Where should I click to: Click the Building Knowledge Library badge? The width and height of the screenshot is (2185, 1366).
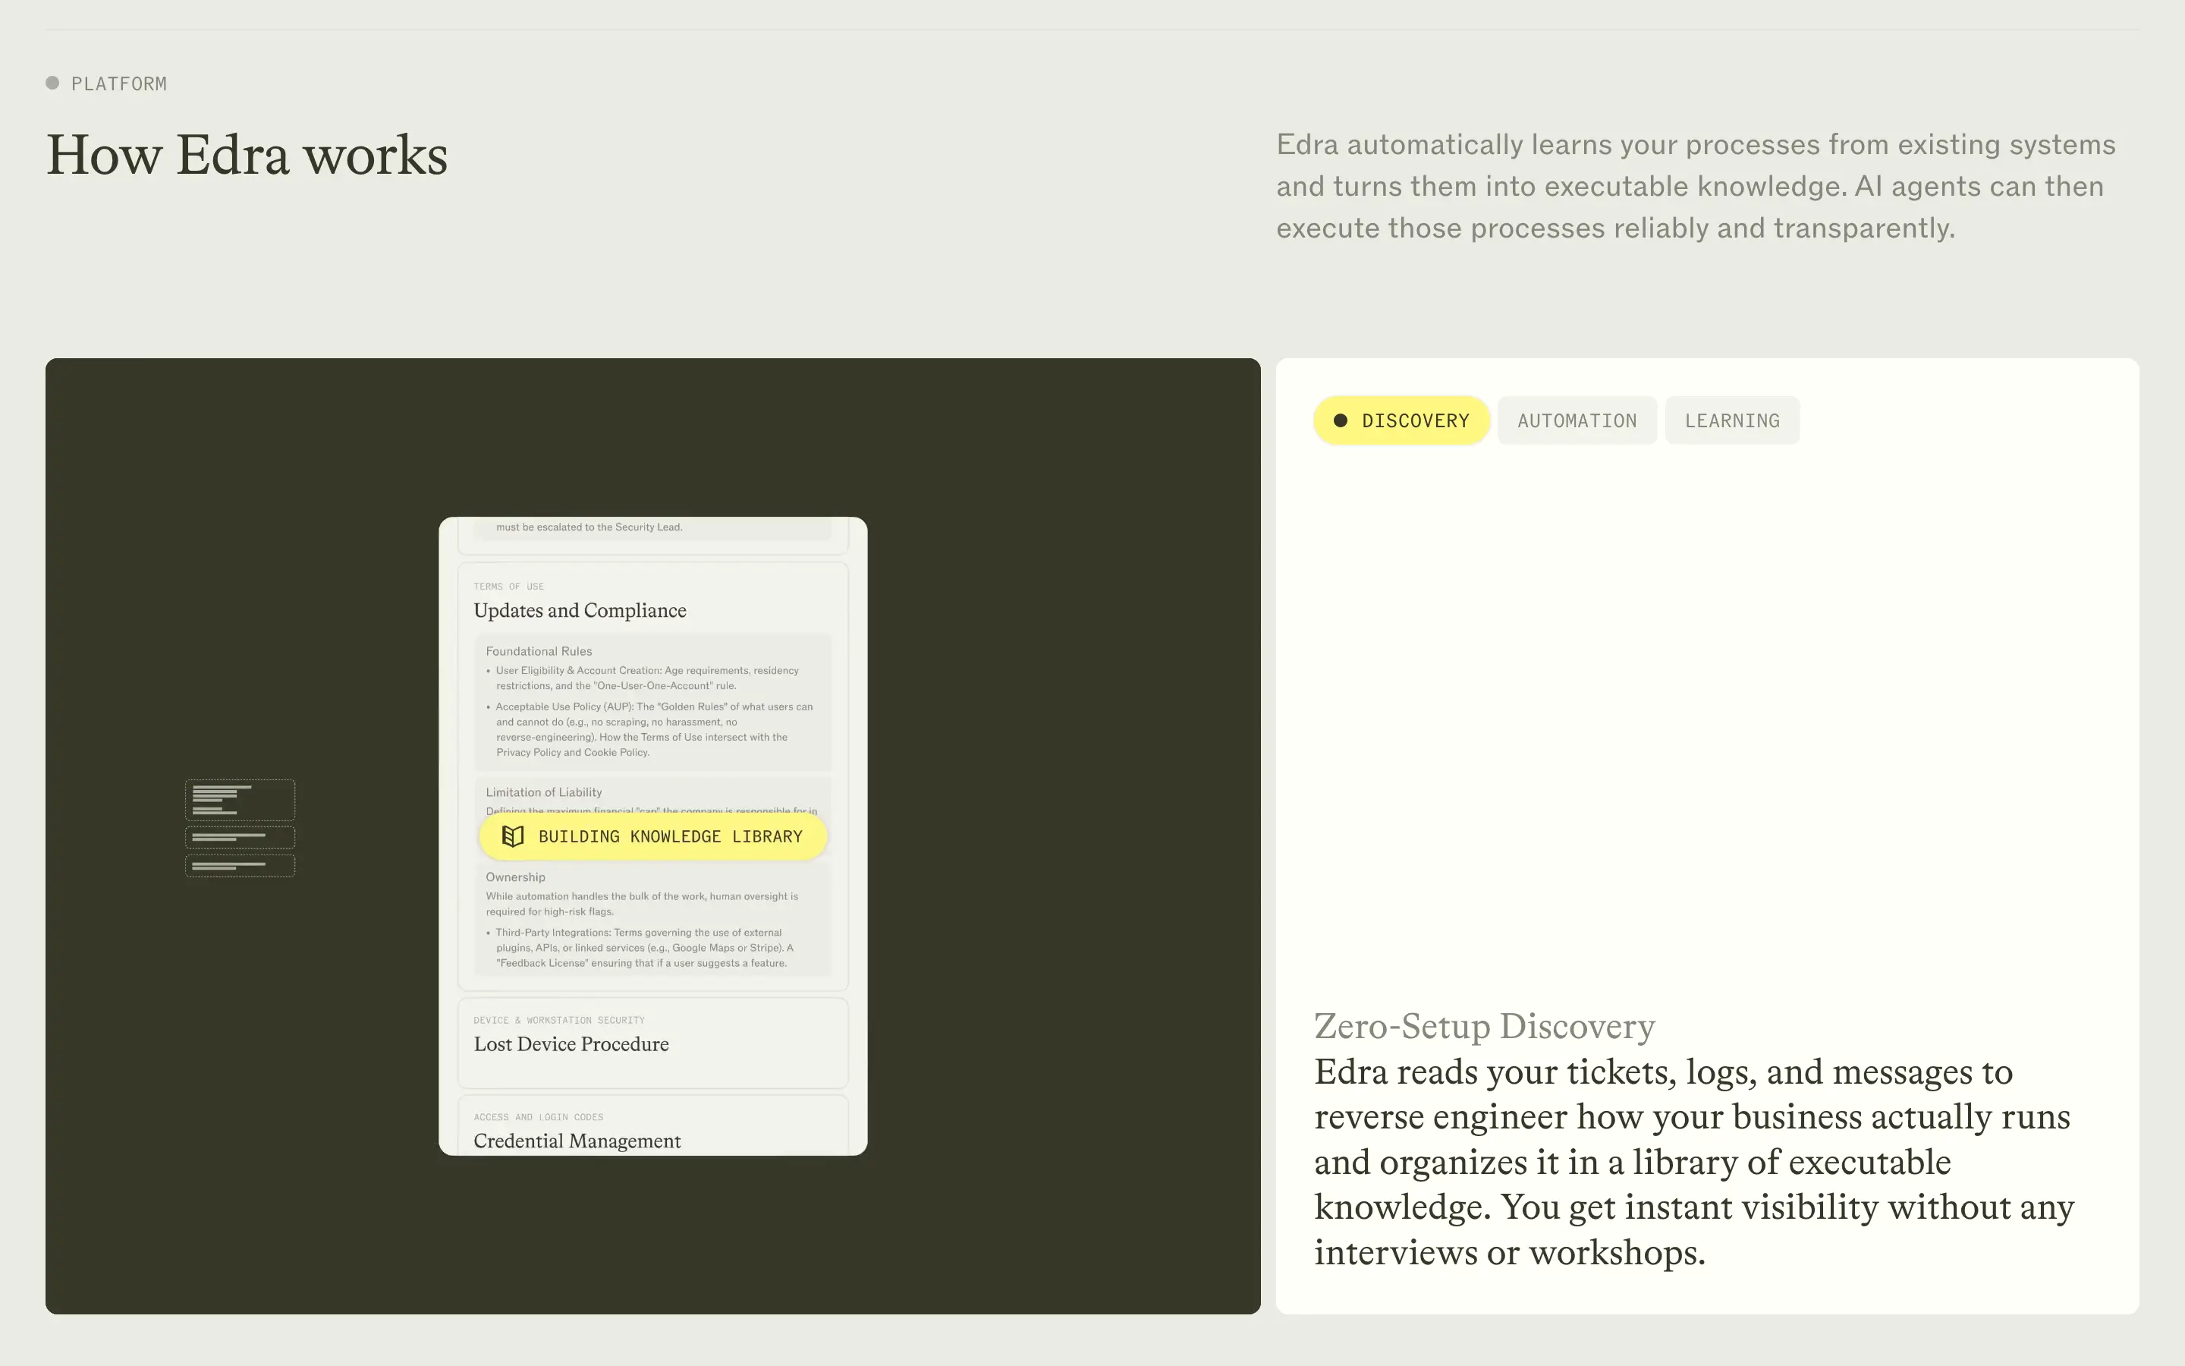point(652,836)
